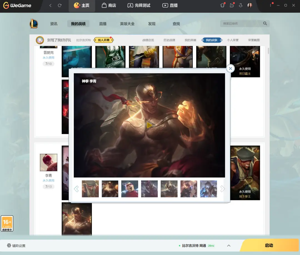This screenshot has height=255, width=300.
Task: Open the 主页 tab
Action: (82, 5)
